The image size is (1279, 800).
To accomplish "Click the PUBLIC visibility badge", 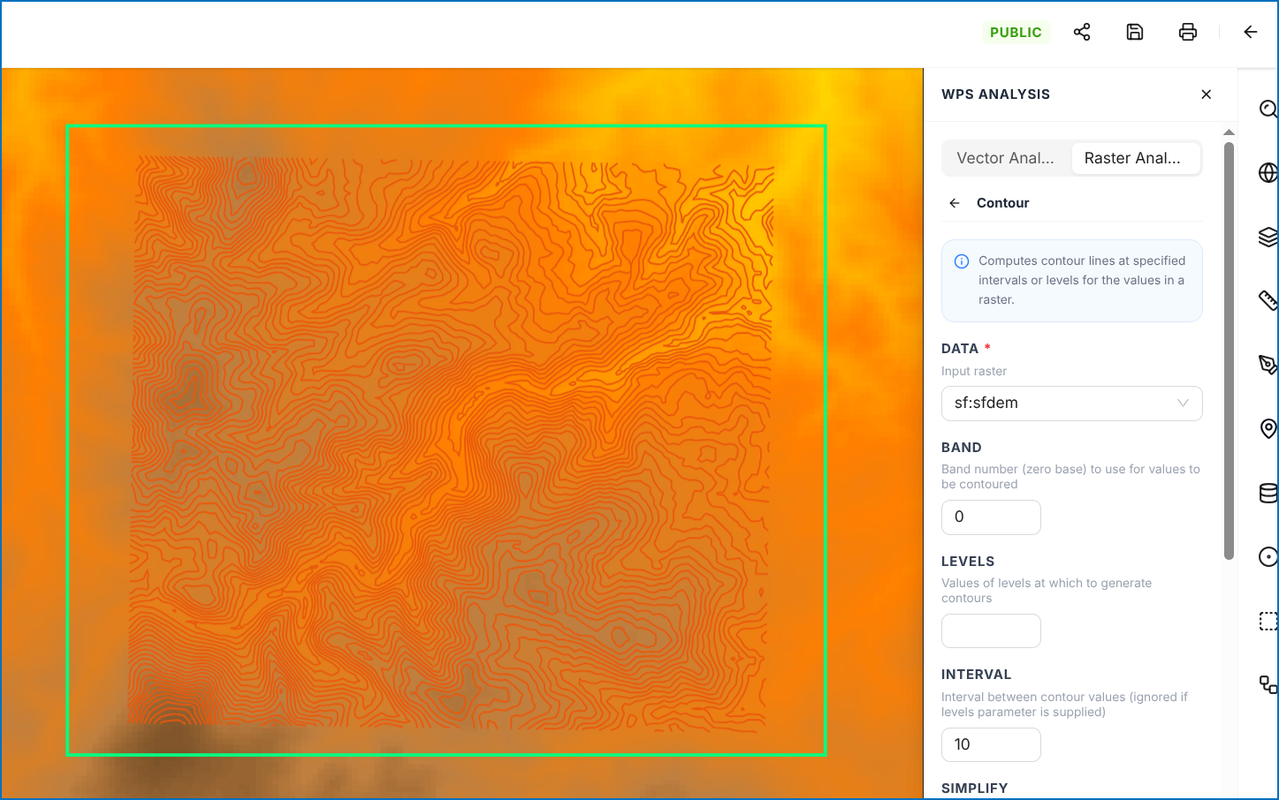I will pyautogui.click(x=1016, y=33).
